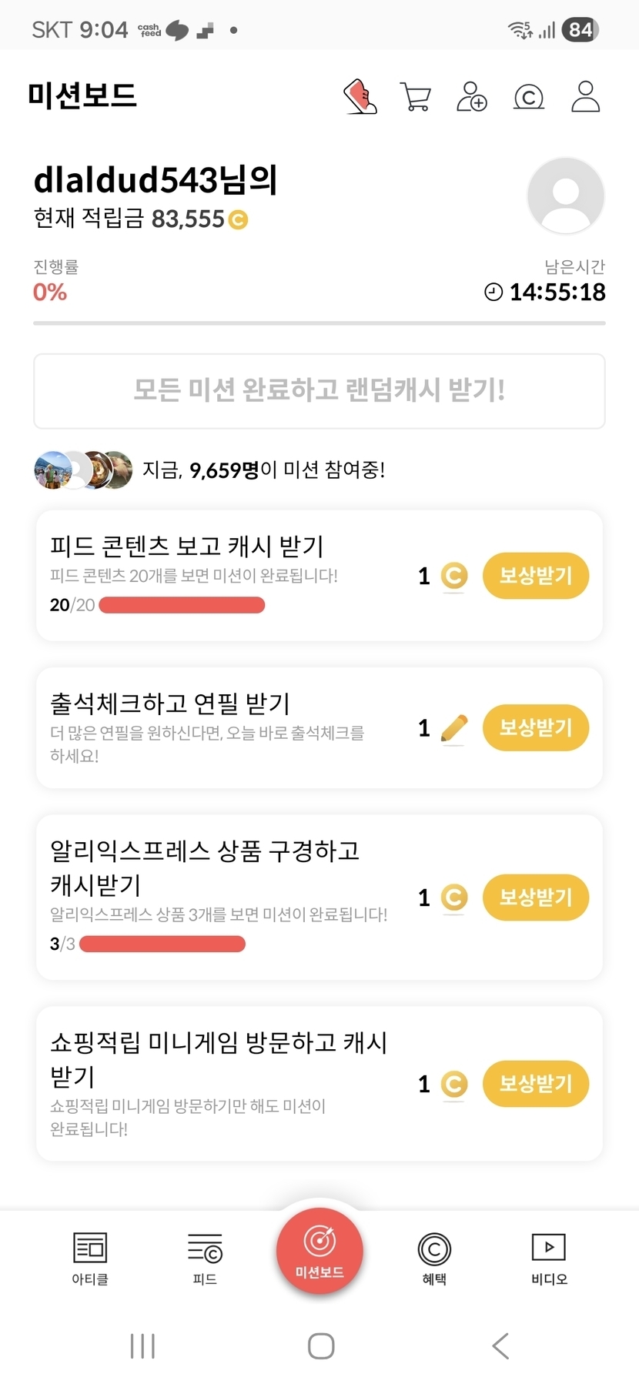Claim reward for 출석체크 pencil mission
Screen dimensions: 639x1384
tap(535, 727)
